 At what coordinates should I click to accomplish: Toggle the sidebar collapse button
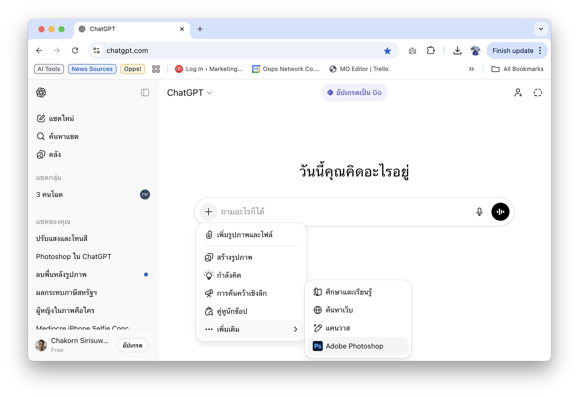tap(145, 92)
